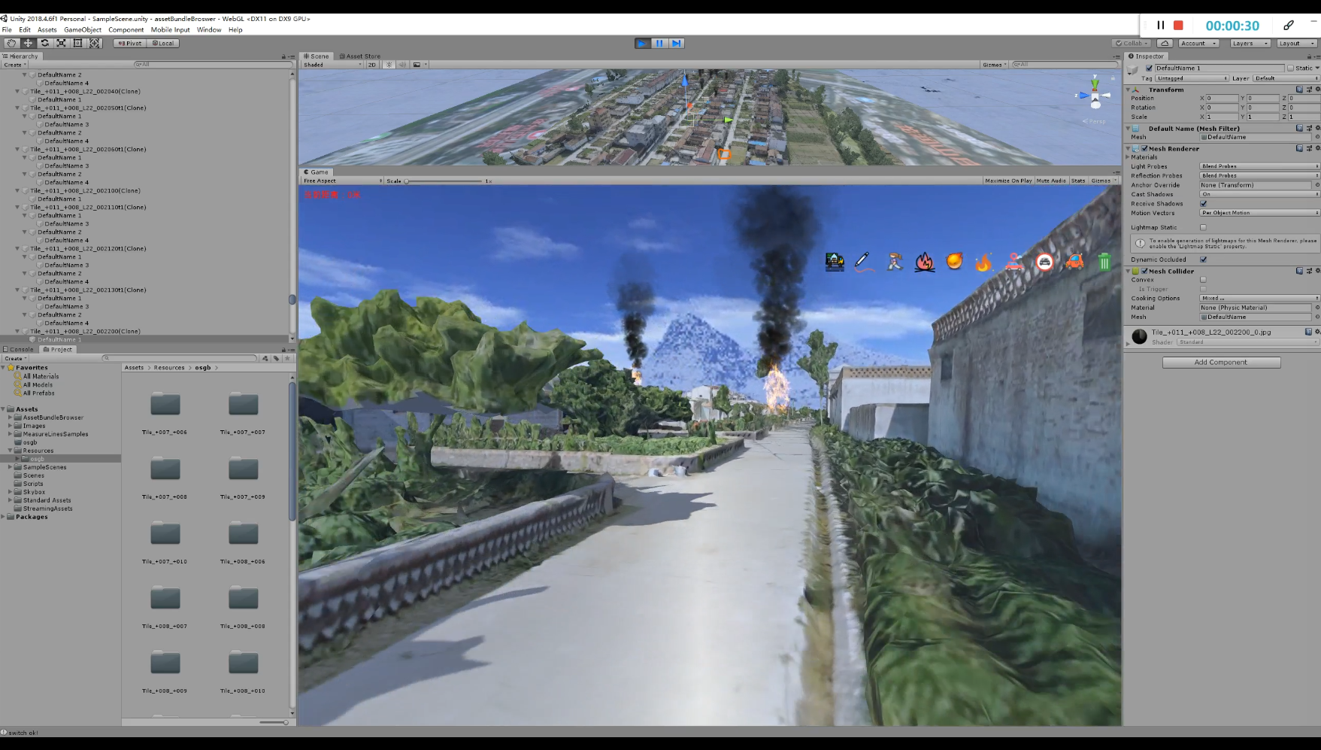The height and width of the screenshot is (750, 1321).
Task: Toggle the DefaultName 1 active checkbox
Action: [1149, 68]
